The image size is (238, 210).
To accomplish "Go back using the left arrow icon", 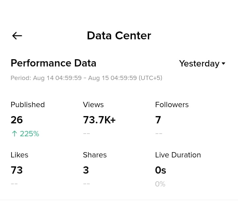I will (17, 36).
